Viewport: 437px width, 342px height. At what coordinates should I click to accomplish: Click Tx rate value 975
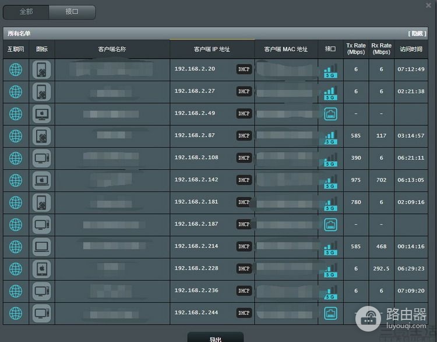coord(356,180)
